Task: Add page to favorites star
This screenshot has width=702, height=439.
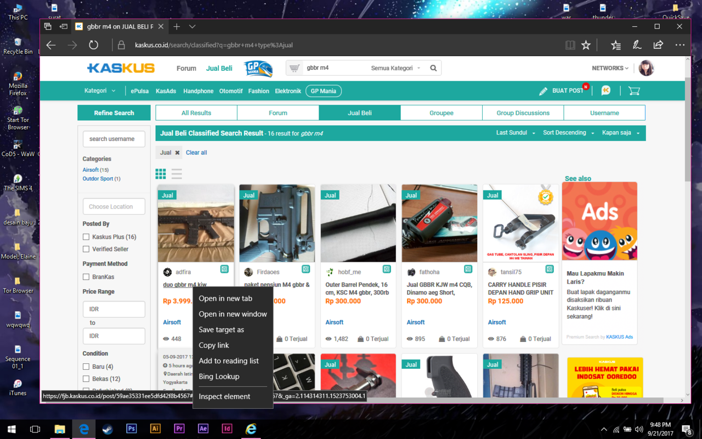Action: point(586,45)
